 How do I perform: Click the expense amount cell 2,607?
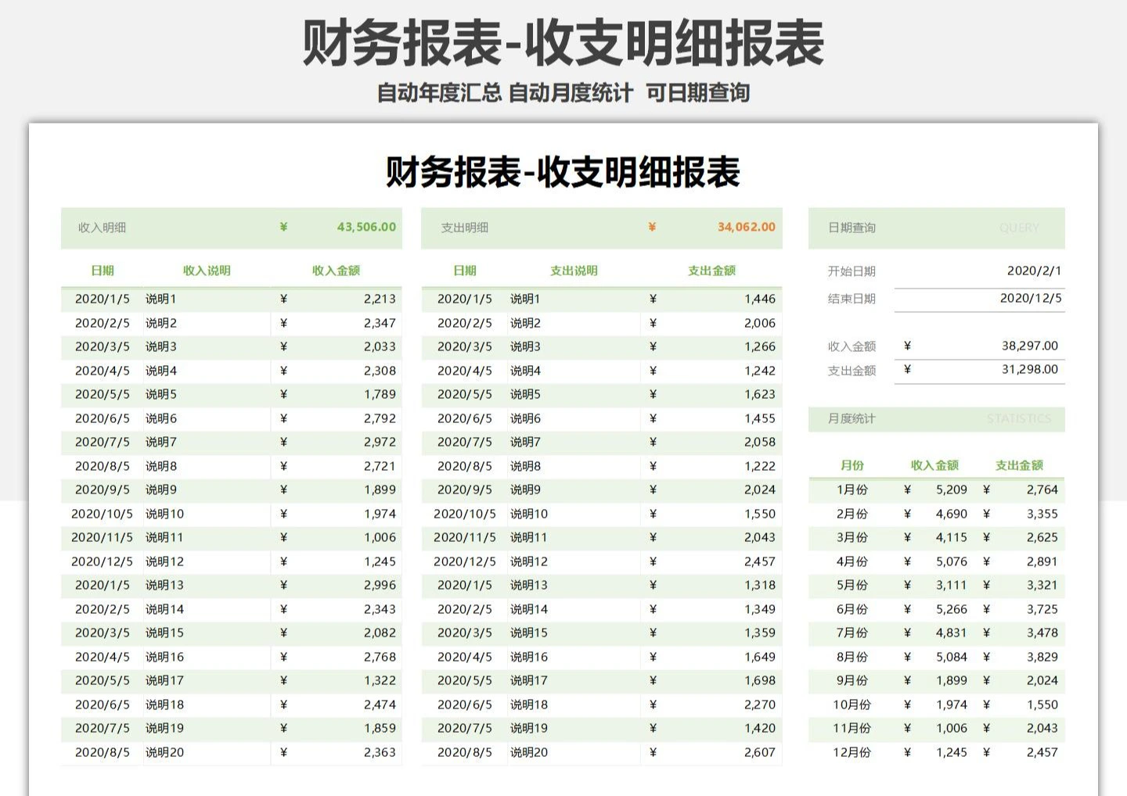(759, 752)
